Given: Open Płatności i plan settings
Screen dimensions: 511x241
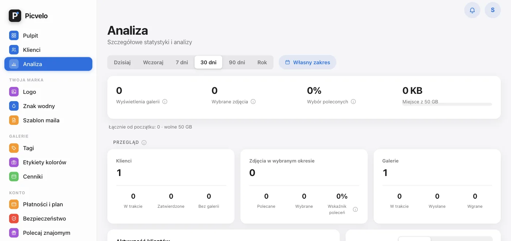Looking at the screenshot, I should click(48, 204).
